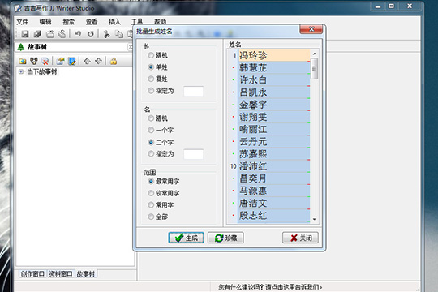Select the name 云丹元 in the list
Image resolution: width=438 pixels, height=292 pixels.
(x=274, y=141)
